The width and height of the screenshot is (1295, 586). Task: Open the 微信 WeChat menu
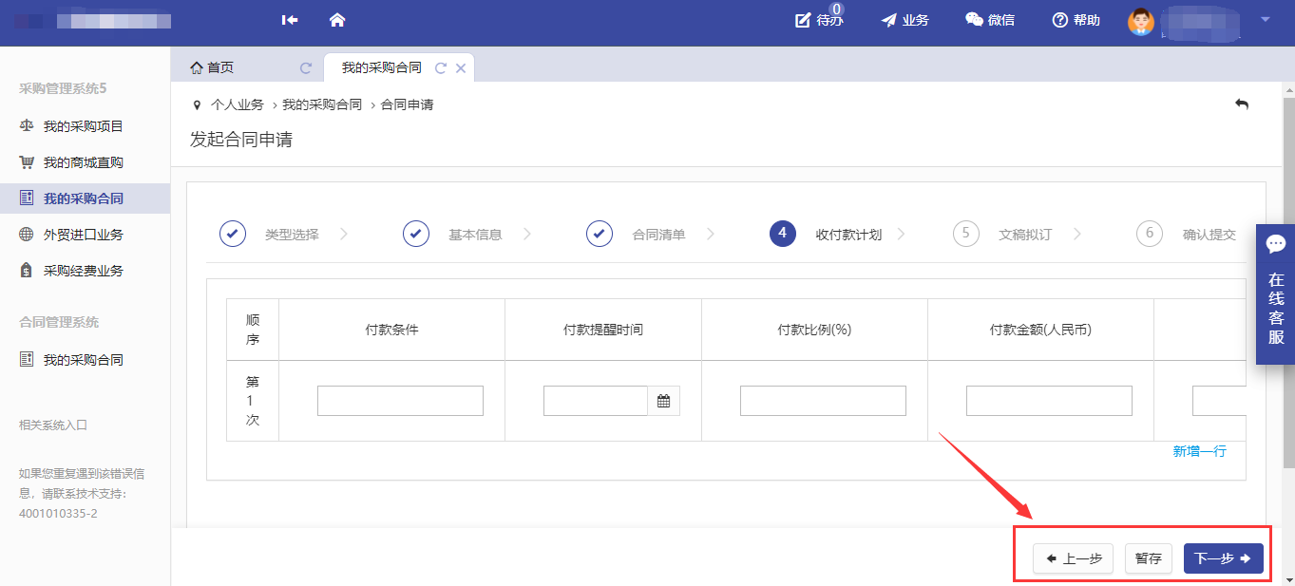click(989, 20)
